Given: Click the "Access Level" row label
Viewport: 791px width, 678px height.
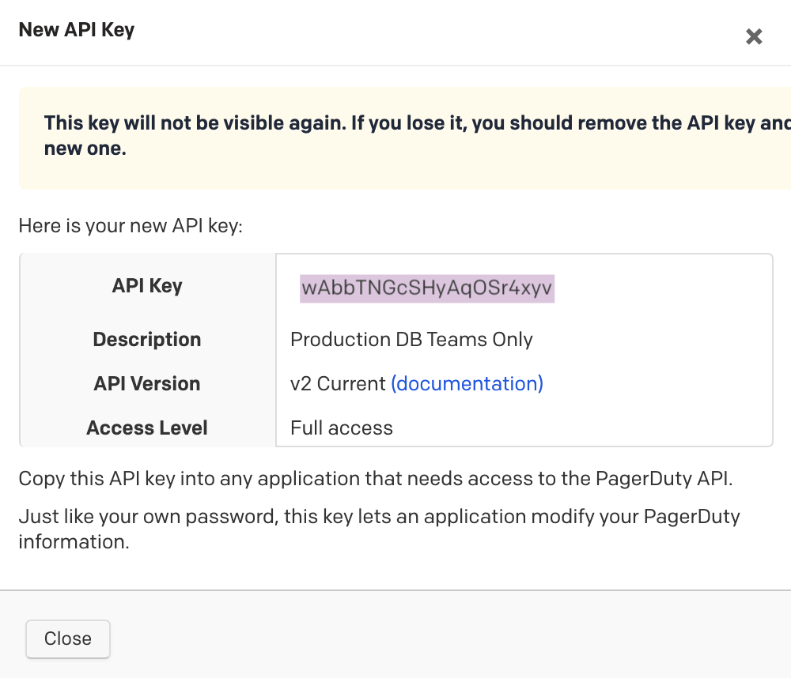Looking at the screenshot, I should pos(147,428).
